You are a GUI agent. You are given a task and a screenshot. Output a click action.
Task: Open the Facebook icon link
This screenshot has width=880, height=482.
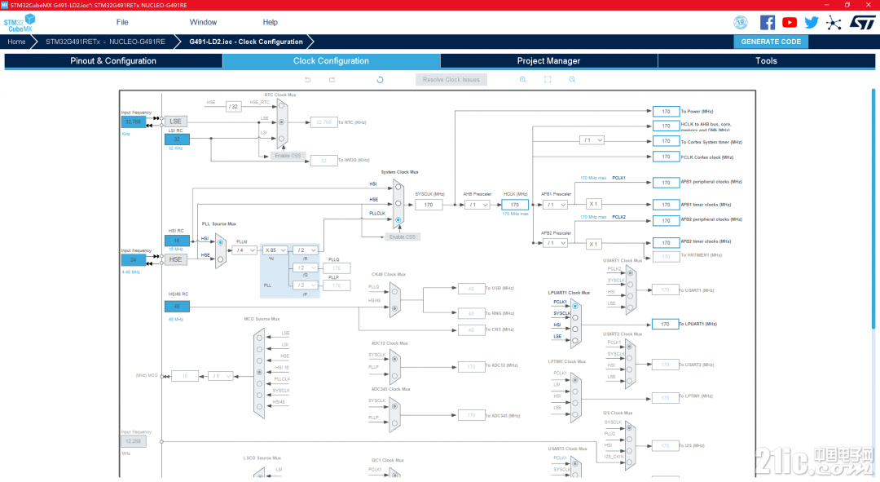(768, 23)
